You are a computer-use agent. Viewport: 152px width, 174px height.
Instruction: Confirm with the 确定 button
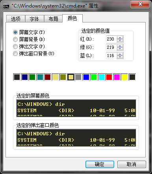click(100, 164)
